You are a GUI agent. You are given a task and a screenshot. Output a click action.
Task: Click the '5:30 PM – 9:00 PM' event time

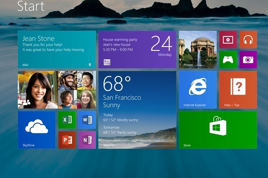pyautogui.click(x=118, y=50)
